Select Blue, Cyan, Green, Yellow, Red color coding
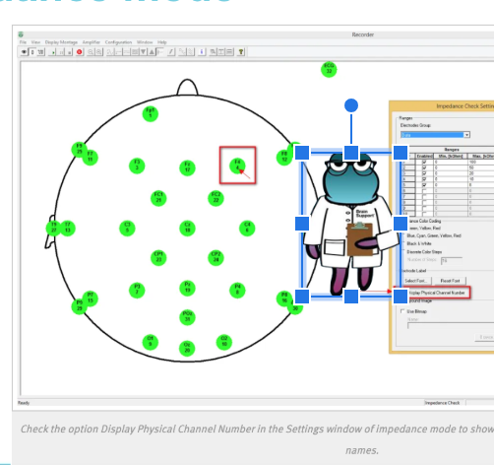The height and width of the screenshot is (465, 494). pyautogui.click(x=434, y=235)
